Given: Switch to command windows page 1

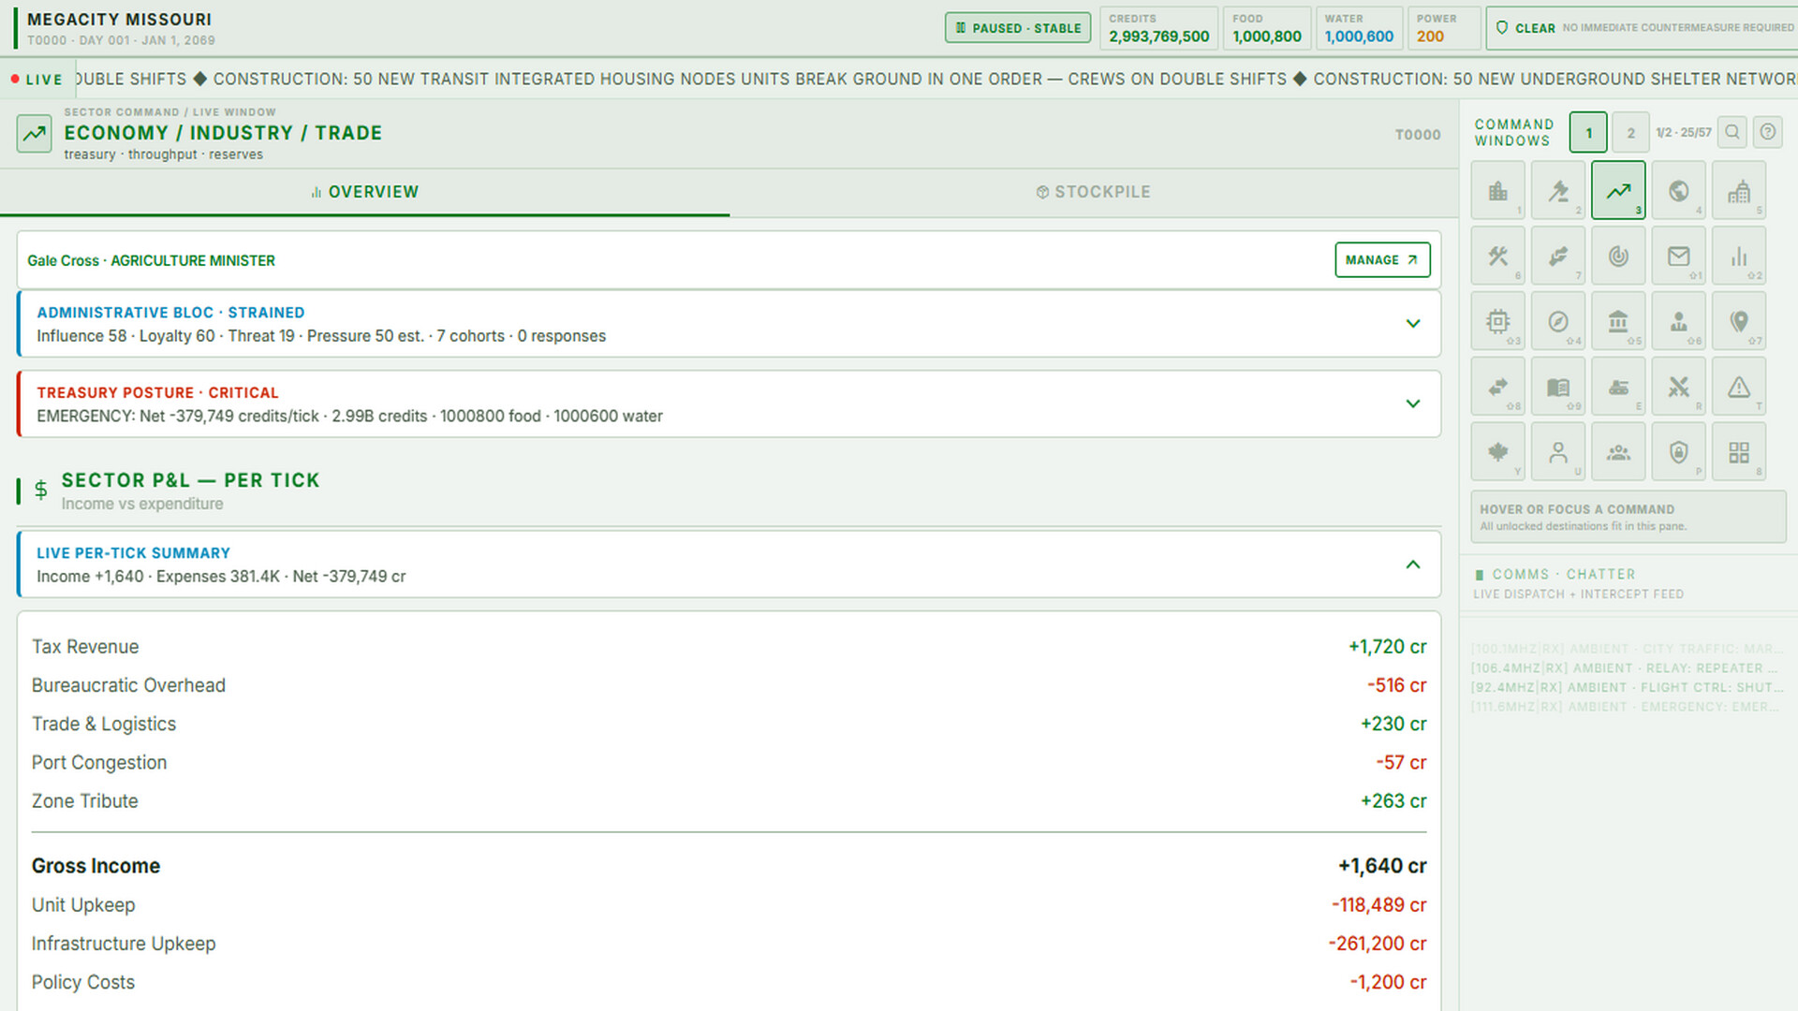Looking at the screenshot, I should pos(1588,132).
